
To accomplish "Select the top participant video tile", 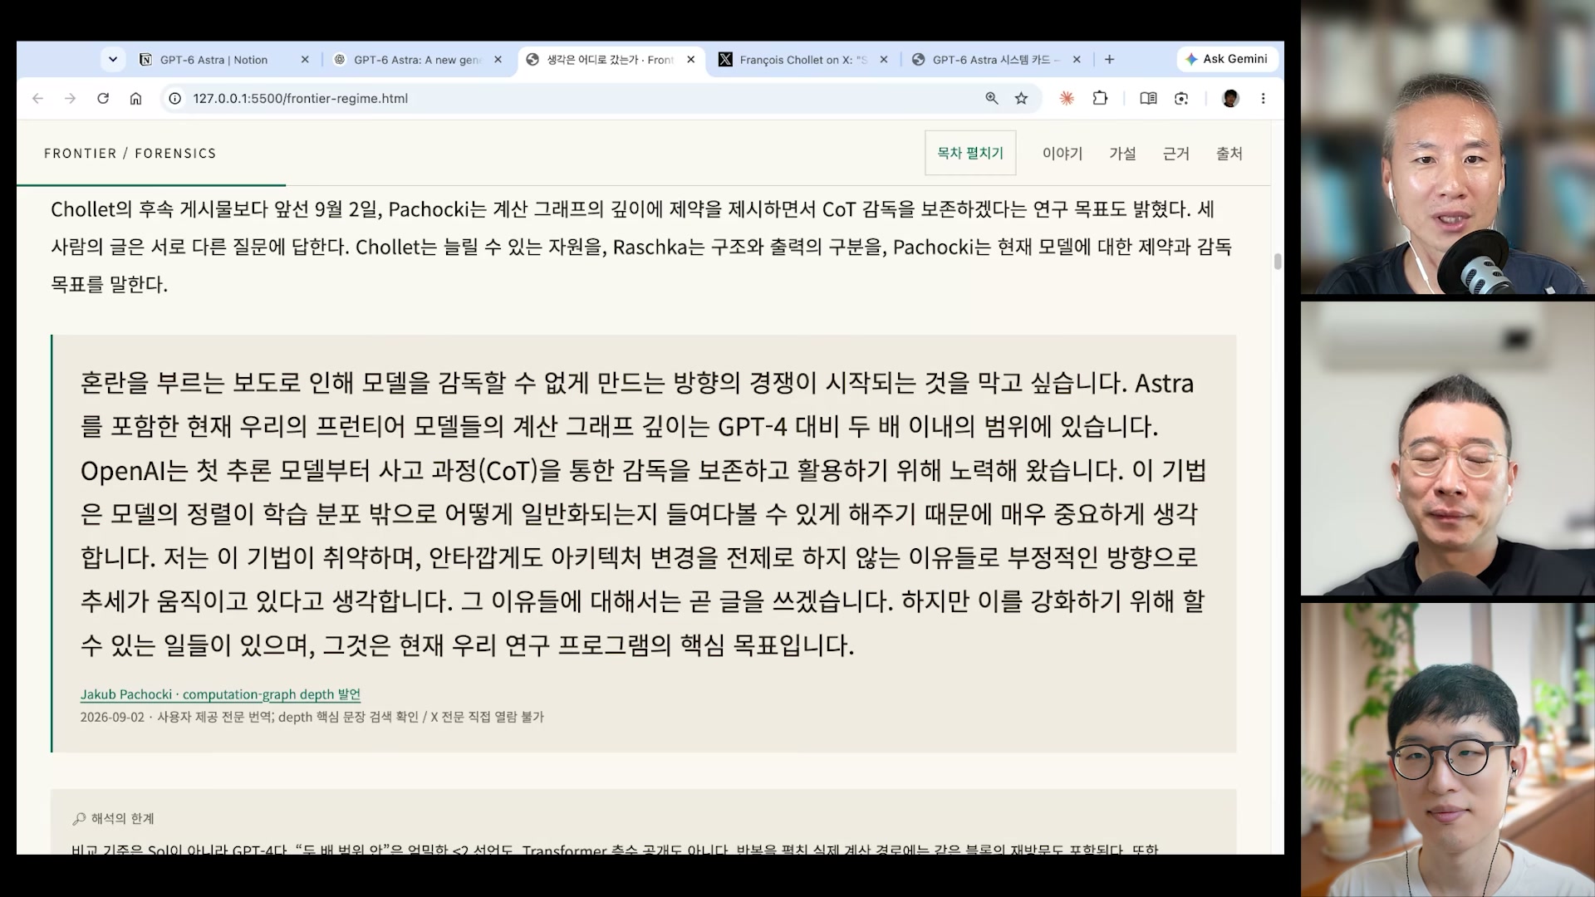I will point(1447,147).
